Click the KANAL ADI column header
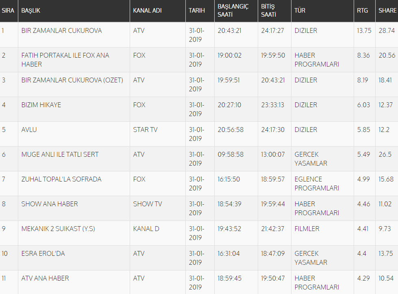398x294 pixels. coord(147,11)
